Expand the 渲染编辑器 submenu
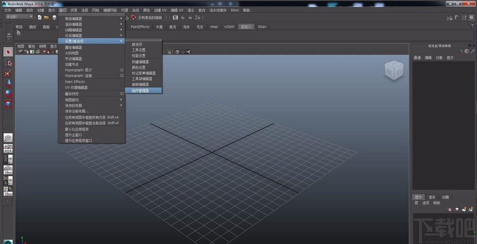The height and width of the screenshot is (244, 477). (x=91, y=24)
